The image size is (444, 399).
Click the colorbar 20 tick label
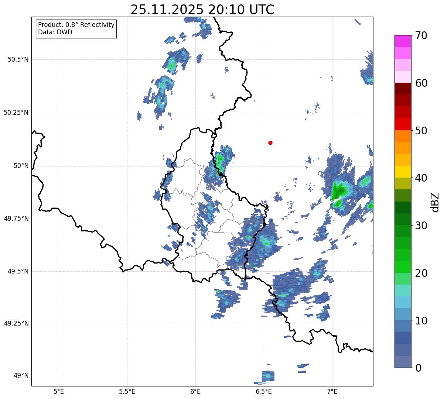point(421,273)
